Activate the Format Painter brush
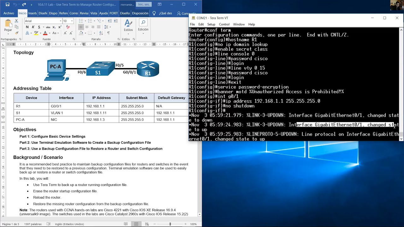Image resolution: width=404 pixels, height=227 pixels. pyautogui.click(x=17, y=33)
